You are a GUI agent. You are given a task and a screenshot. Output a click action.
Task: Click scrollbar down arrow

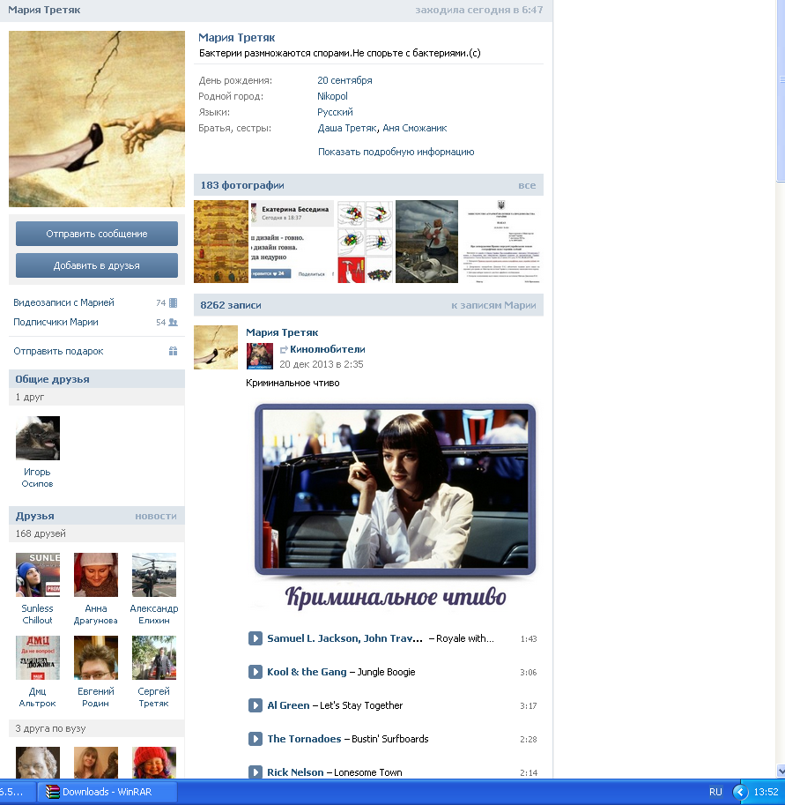[781, 771]
